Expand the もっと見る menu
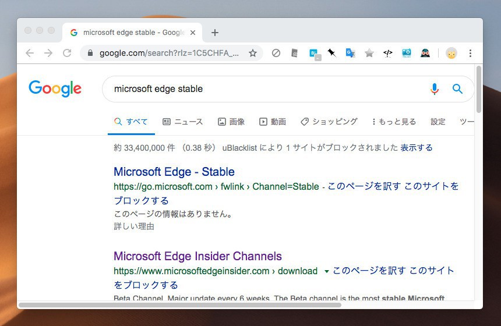Screen dimensions: 501x326 [x=394, y=122]
